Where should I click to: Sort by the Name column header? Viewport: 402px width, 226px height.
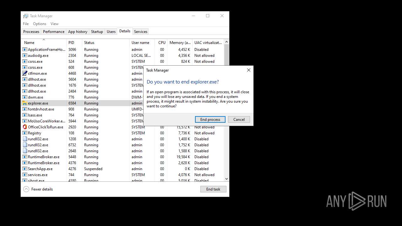click(44, 42)
